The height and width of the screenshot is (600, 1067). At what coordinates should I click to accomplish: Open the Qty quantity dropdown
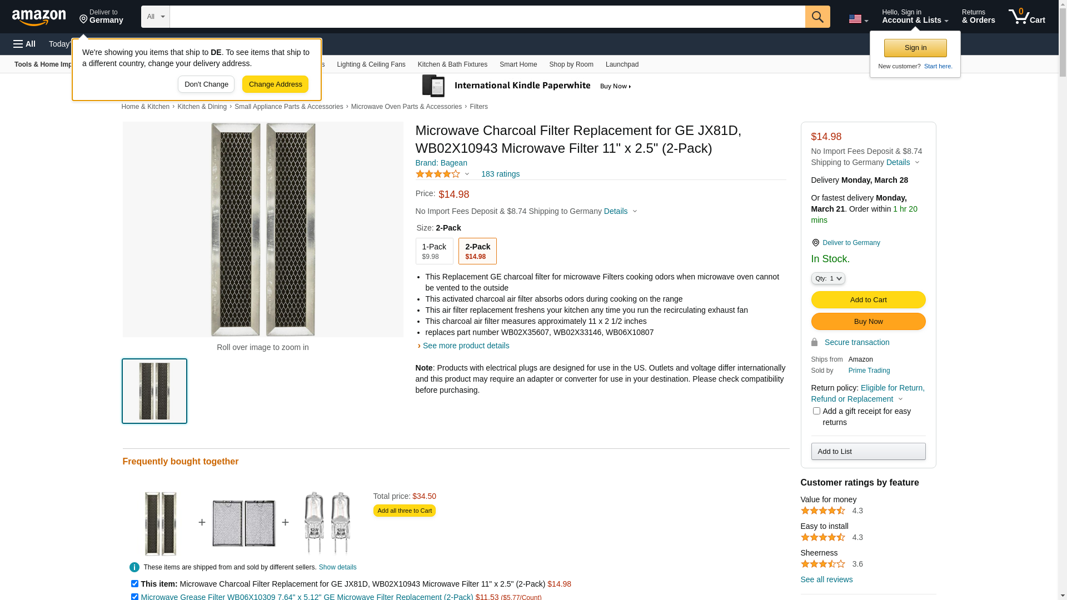828,278
